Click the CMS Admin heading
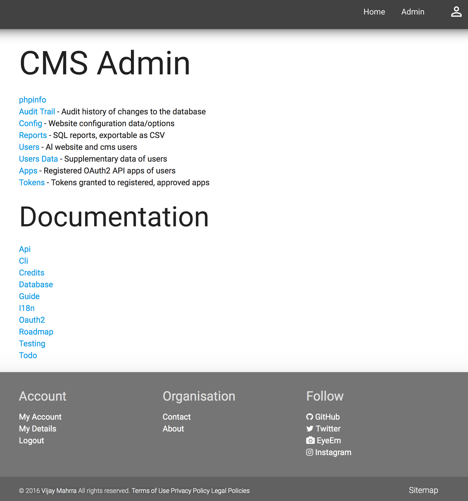Screen dimensions: 468x501 tap(105, 63)
